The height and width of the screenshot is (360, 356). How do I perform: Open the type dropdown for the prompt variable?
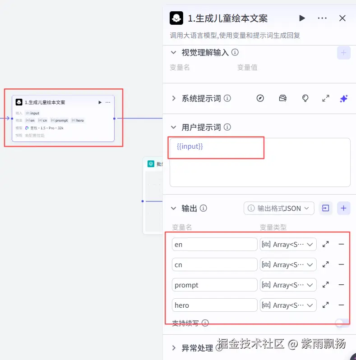[x=288, y=285]
